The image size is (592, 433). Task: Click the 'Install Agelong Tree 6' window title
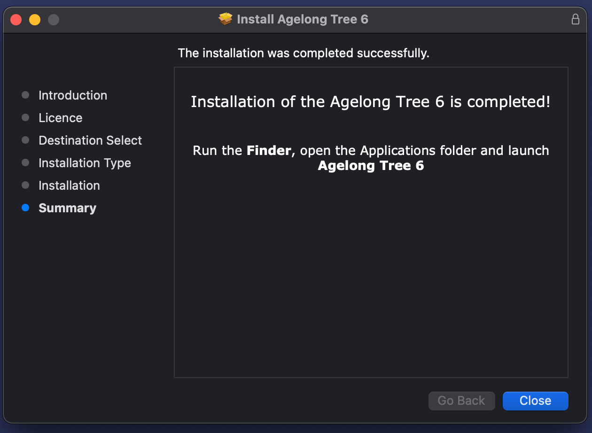303,19
